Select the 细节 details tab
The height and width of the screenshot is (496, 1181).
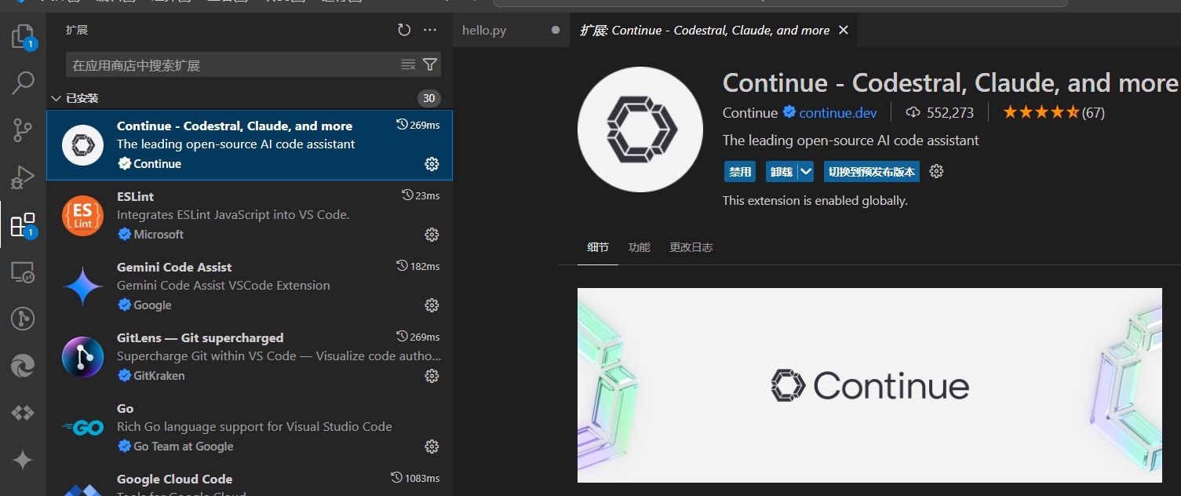pos(598,247)
